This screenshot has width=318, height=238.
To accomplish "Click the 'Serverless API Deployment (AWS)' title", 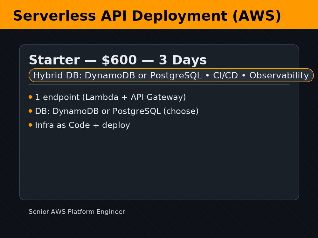I will pos(147,16).
